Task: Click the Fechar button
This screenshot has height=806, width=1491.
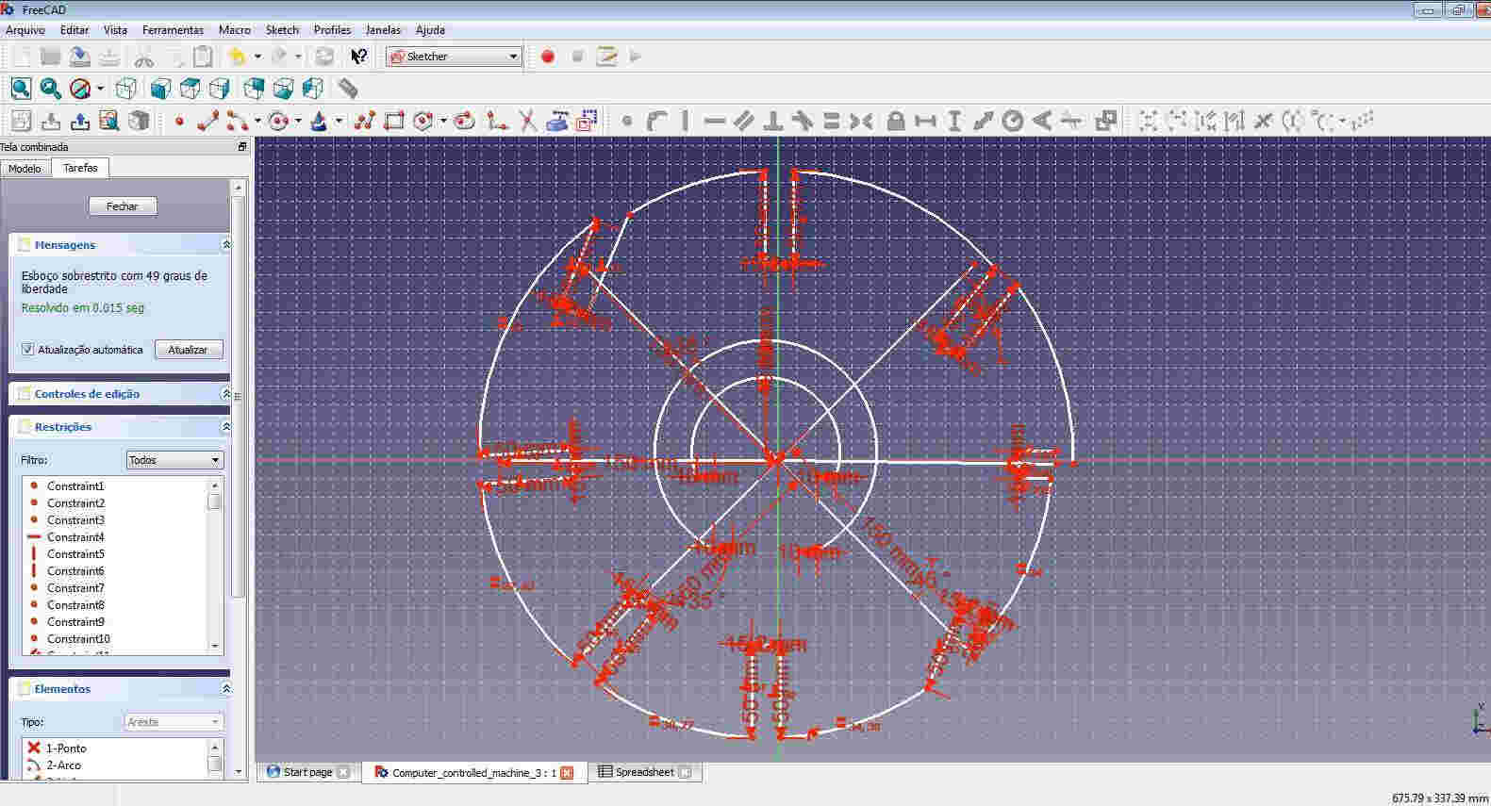Action: [123, 206]
